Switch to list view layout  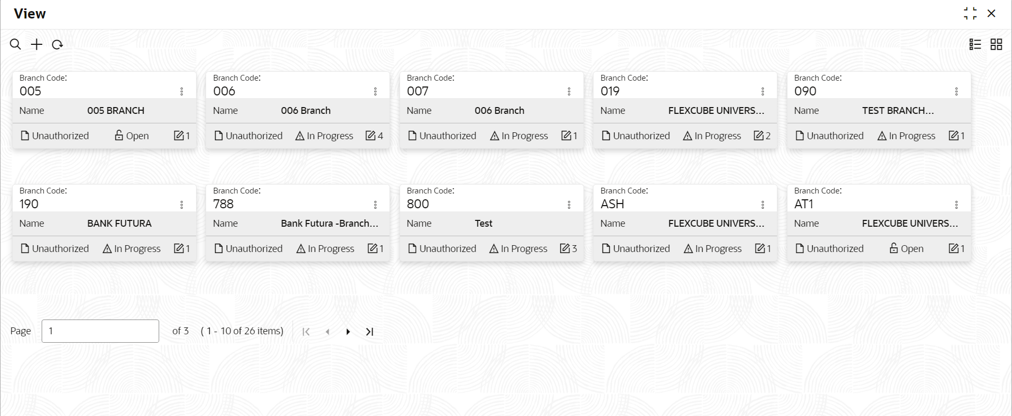click(x=975, y=44)
